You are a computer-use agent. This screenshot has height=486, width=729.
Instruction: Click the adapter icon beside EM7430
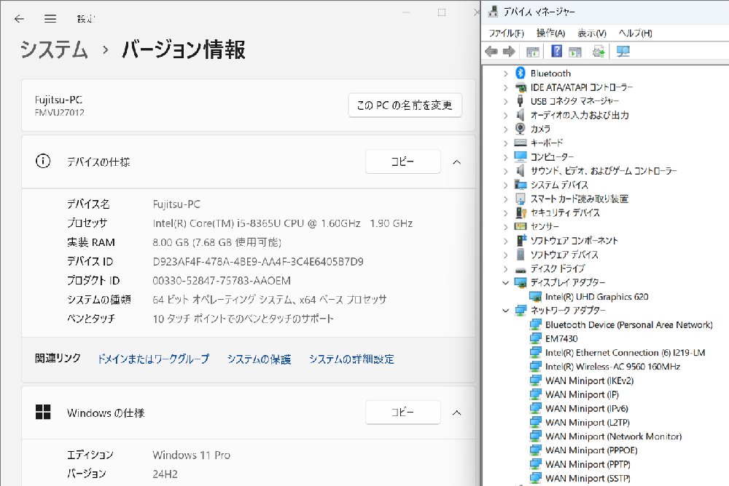tap(536, 338)
